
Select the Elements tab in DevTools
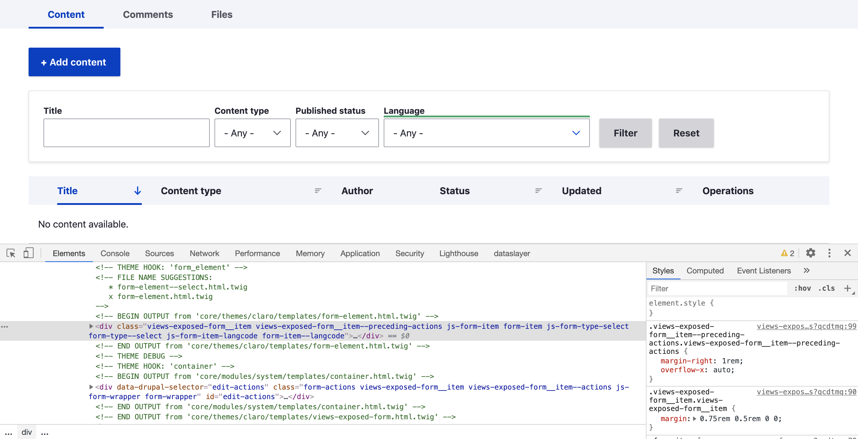69,253
